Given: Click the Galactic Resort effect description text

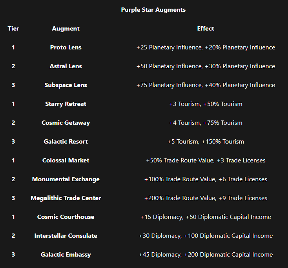Looking at the screenshot, I should pyautogui.click(x=206, y=142).
